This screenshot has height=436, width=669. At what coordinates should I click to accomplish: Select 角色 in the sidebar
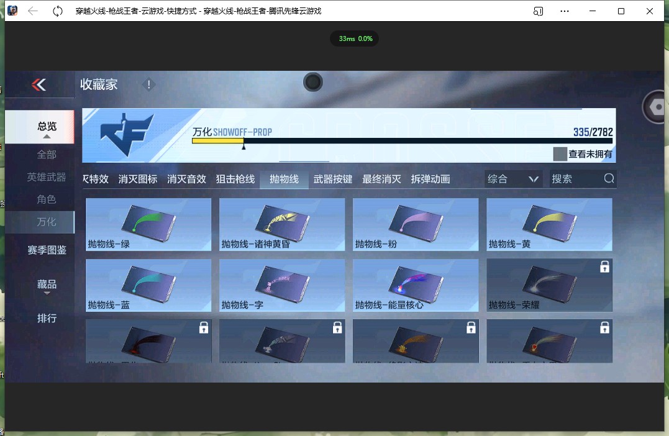click(47, 199)
